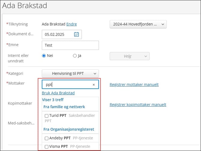Check the Turid PPT checkbox

click(46, 116)
